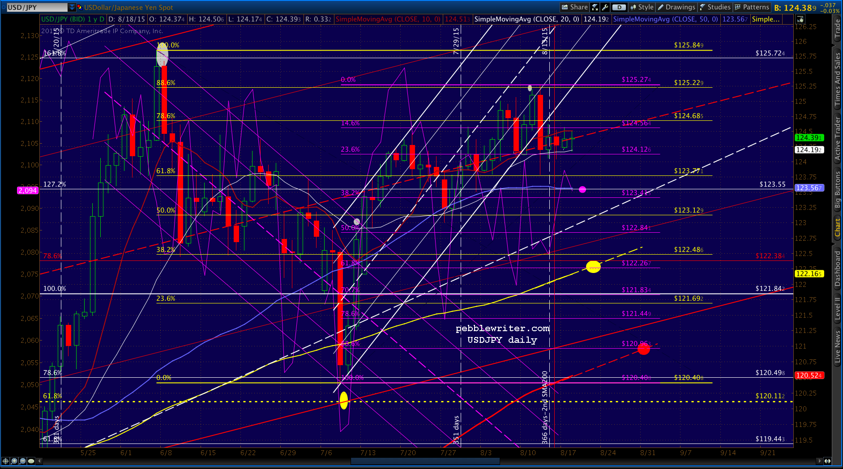
Task: Open the Dashboard side tab
Action: [x=838, y=268]
